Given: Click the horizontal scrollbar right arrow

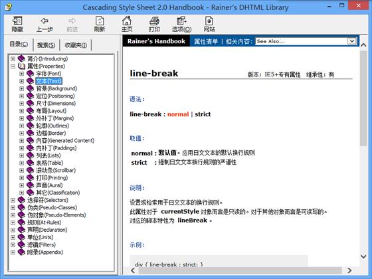Looking at the screenshot, I should pos(349,270).
